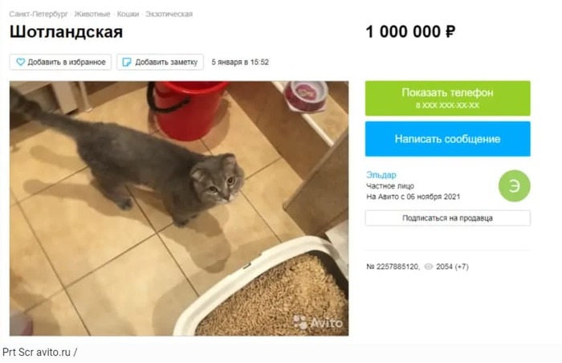Click the heart icon for favorites
The height and width of the screenshot is (363, 562).
[20, 62]
